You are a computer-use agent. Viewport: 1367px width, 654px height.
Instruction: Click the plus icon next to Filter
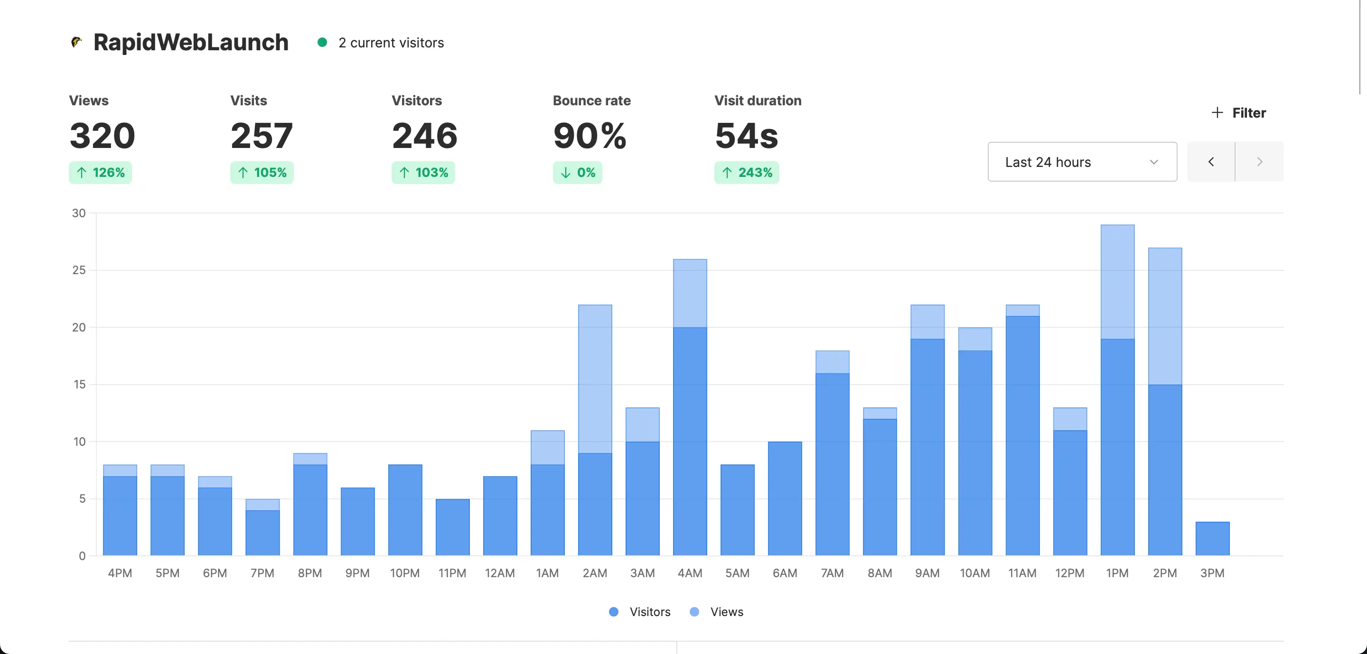[x=1217, y=112]
